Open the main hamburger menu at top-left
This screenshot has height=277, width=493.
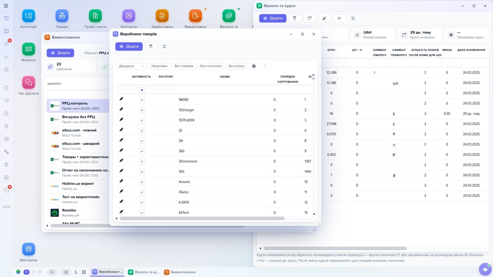[x=6, y=6]
